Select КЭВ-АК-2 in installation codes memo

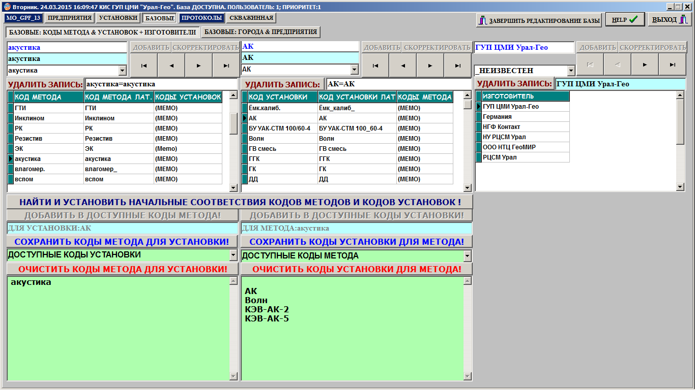[x=267, y=310]
